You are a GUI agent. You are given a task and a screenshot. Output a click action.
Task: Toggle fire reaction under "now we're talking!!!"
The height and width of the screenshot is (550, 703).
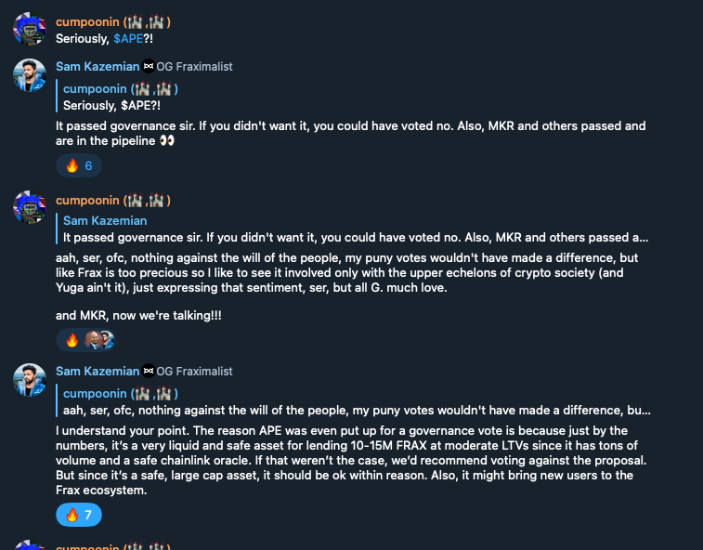click(72, 340)
